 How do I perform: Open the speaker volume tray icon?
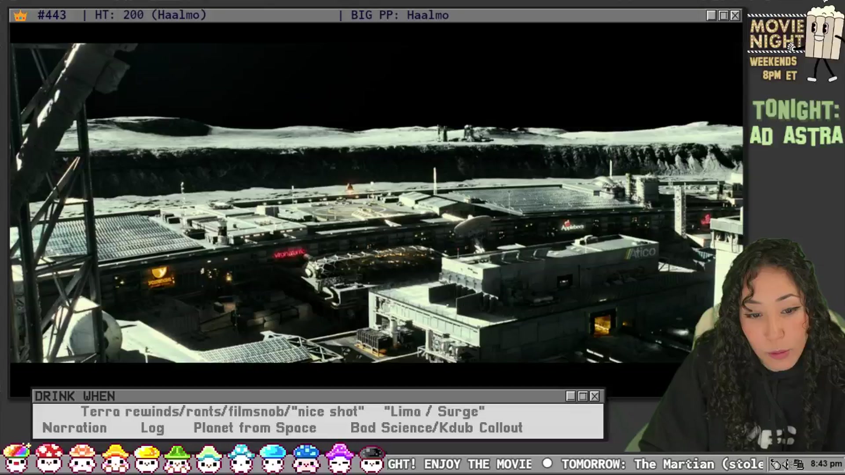[787, 464]
